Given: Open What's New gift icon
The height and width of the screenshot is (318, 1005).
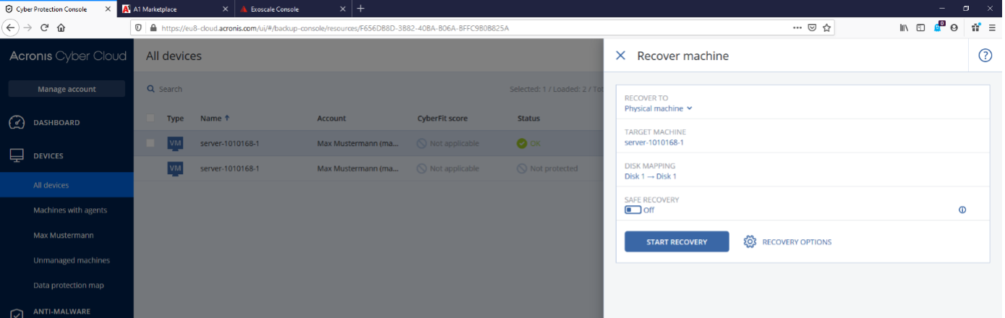Looking at the screenshot, I should tap(975, 27).
